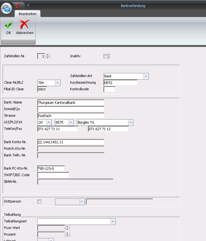This screenshot has height=241, width=206.
Task: Click the small red X in quick access bar
Action: pyautogui.click(x=18, y=6)
